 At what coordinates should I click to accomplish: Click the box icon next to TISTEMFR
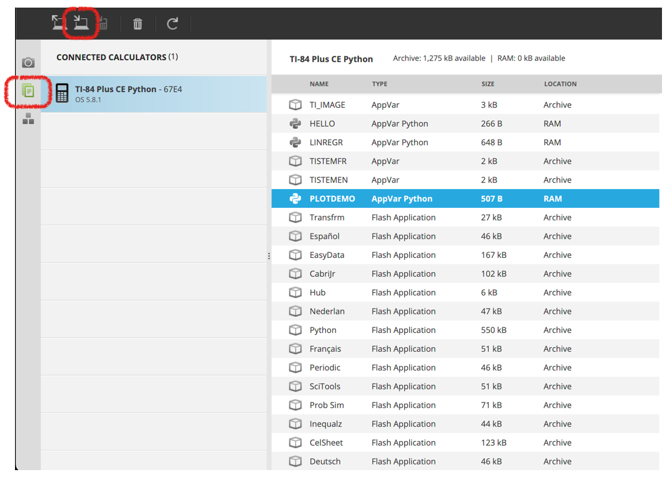(x=295, y=162)
